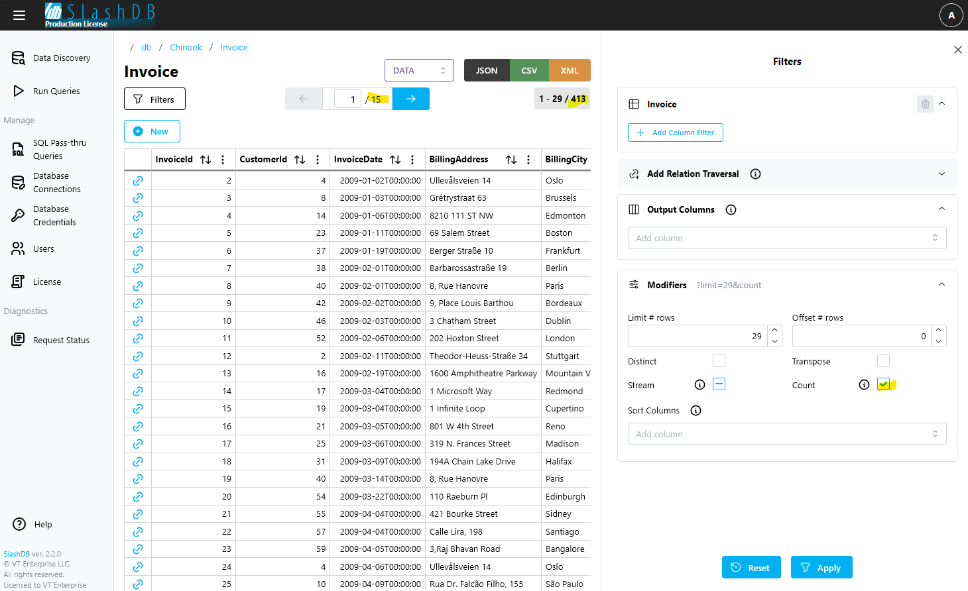Open the Users page
The image size is (968, 591).
[33, 249]
